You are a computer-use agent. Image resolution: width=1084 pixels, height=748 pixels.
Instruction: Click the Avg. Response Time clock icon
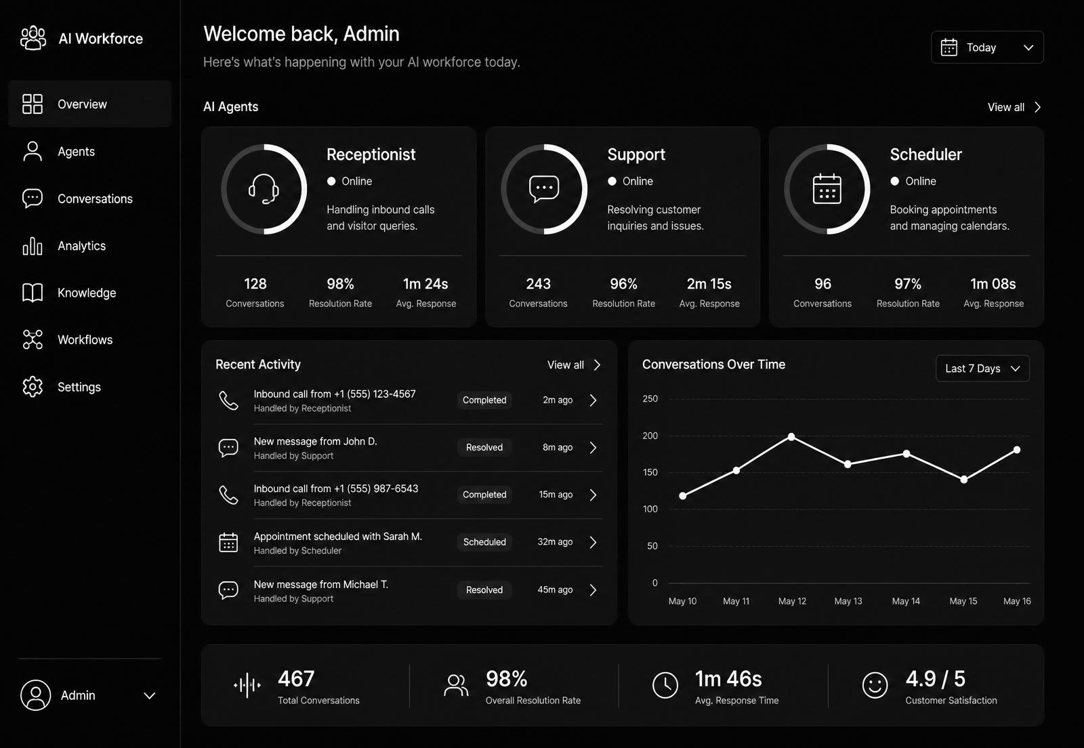(x=665, y=686)
